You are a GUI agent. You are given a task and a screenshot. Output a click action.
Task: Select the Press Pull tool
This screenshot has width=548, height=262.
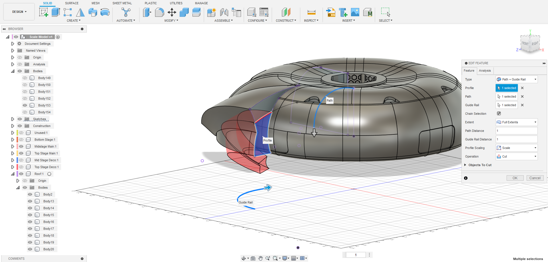[147, 12]
